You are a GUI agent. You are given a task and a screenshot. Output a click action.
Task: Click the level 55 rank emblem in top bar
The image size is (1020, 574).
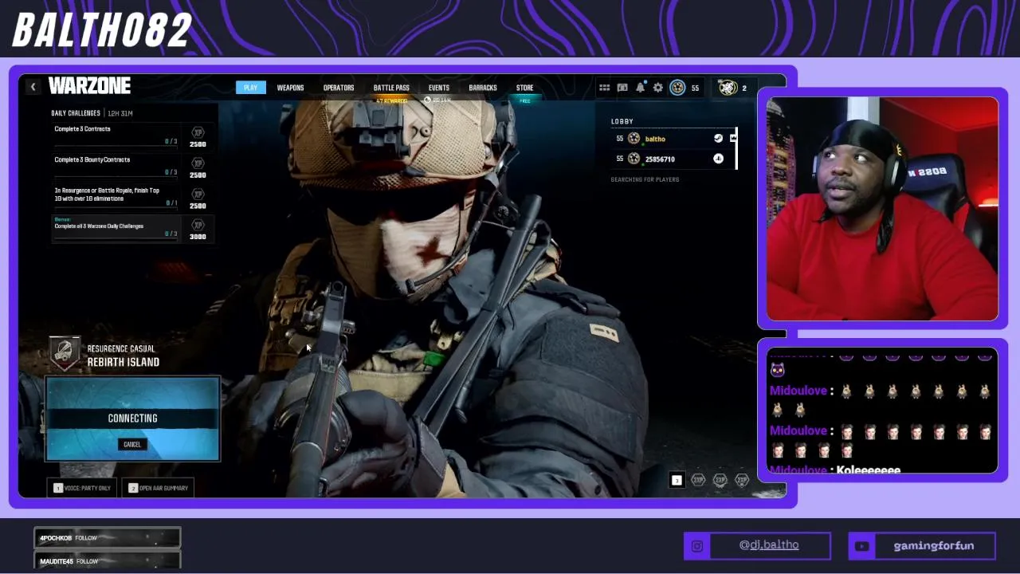pyautogui.click(x=677, y=88)
